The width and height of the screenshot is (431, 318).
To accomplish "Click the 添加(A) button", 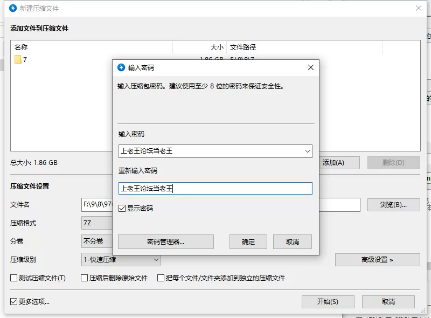I will click(x=339, y=163).
